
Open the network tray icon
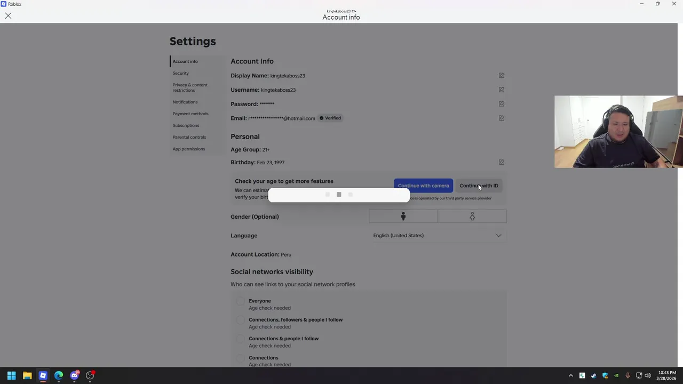pos(639,375)
